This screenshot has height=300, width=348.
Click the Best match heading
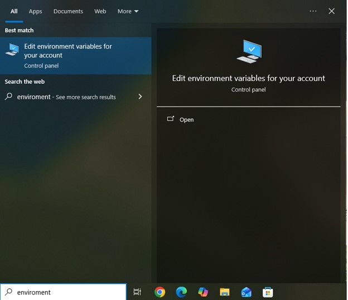[x=19, y=30]
